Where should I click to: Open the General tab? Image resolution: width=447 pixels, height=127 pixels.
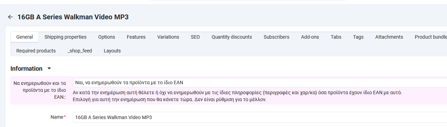pos(25,37)
